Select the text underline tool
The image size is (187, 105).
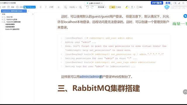(x=132, y=7)
